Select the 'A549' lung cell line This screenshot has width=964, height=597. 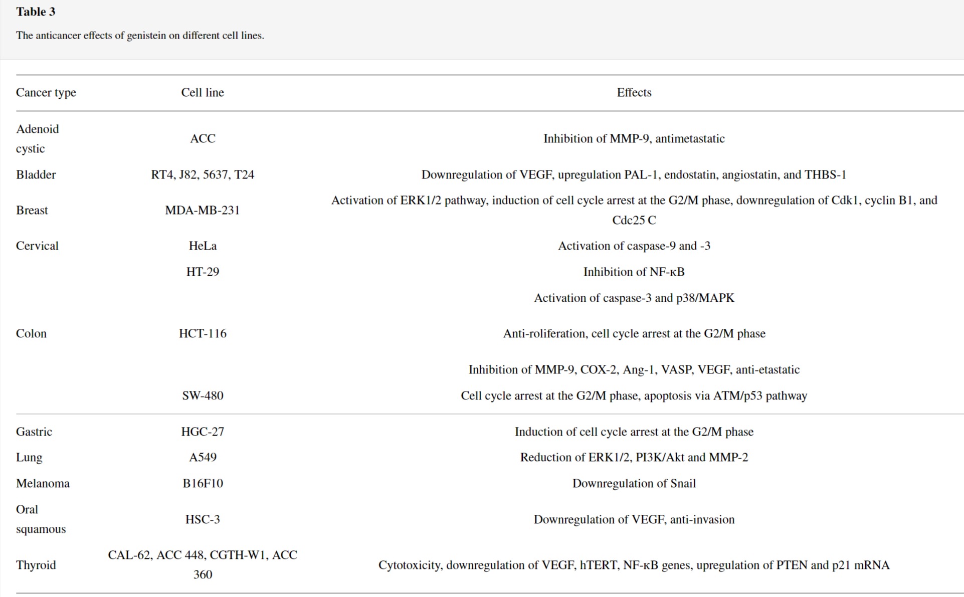coord(203,458)
